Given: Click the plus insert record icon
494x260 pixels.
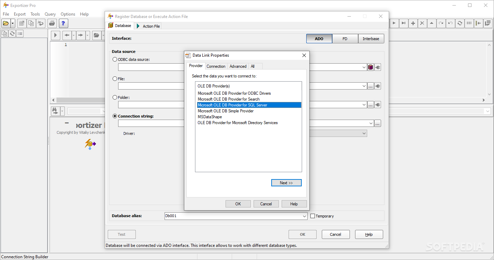Looking at the screenshot, I should [413, 23].
